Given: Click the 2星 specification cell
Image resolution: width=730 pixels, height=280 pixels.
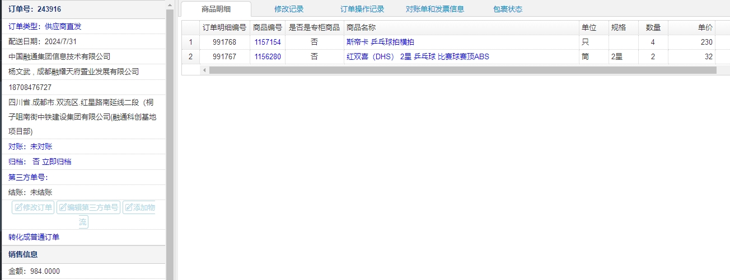Looking at the screenshot, I should coord(623,56).
